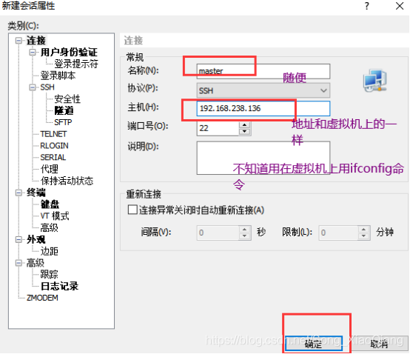Select 跟踪 under 高级
410x354 pixels.
click(49, 275)
